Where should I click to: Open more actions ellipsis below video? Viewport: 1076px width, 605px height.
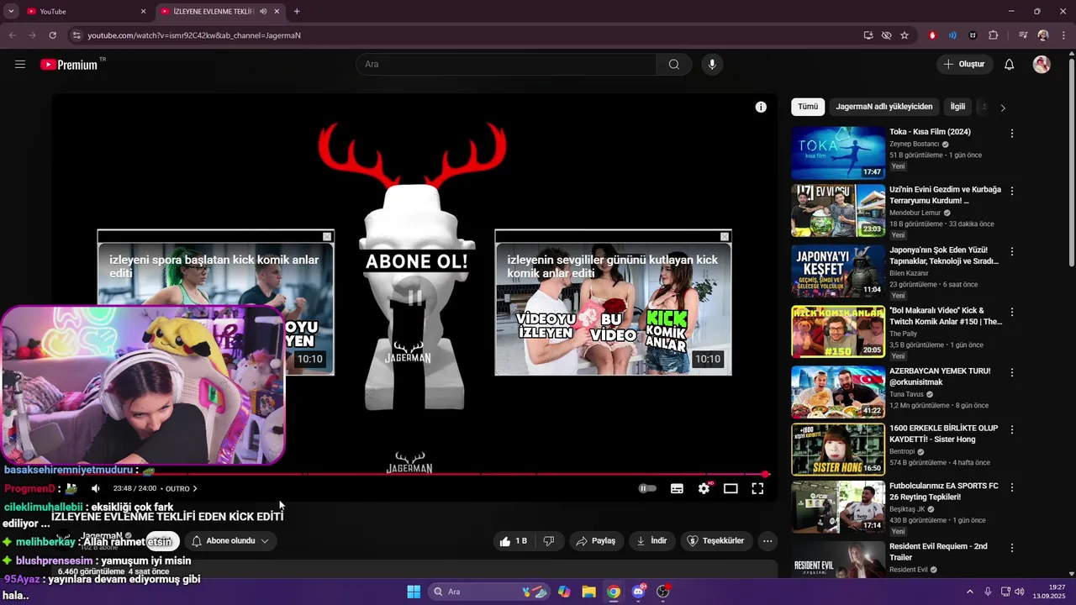click(x=767, y=541)
